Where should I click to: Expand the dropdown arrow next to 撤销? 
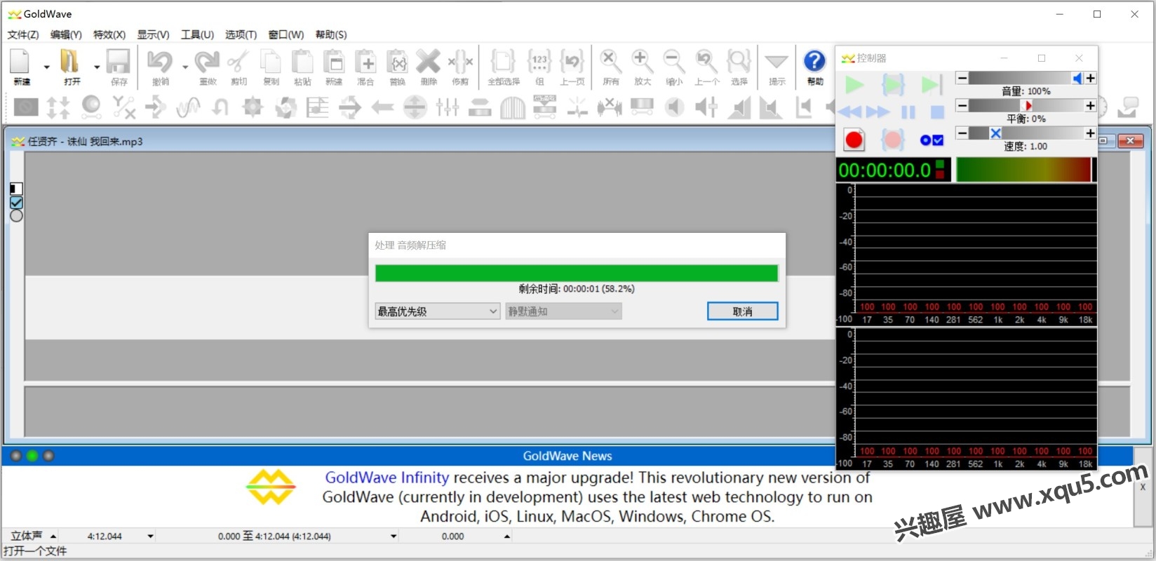point(185,67)
